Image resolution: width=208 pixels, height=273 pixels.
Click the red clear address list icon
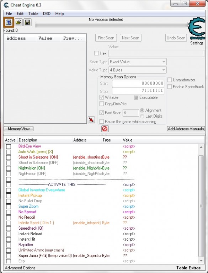coord(105,129)
